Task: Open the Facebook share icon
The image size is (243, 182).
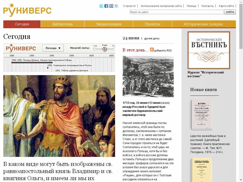Action: coord(106,6)
